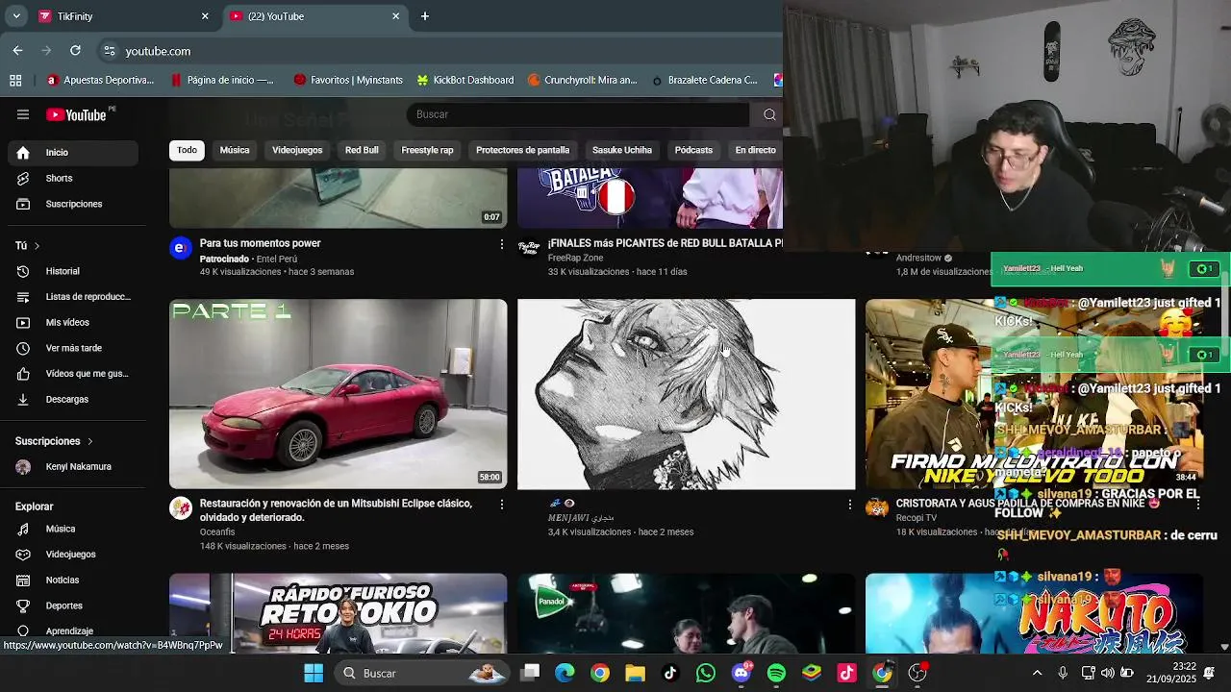This screenshot has width=1231, height=692.
Task: Select the Freestyle rap filter chip
Action: (427, 150)
